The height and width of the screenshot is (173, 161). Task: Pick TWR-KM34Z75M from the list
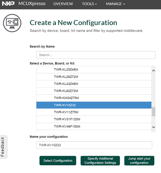pyautogui.click(x=94, y=98)
